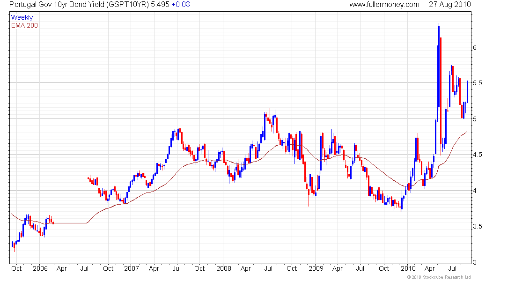Select the 2010 marker on time axis
515x281 pixels.
pos(408,269)
